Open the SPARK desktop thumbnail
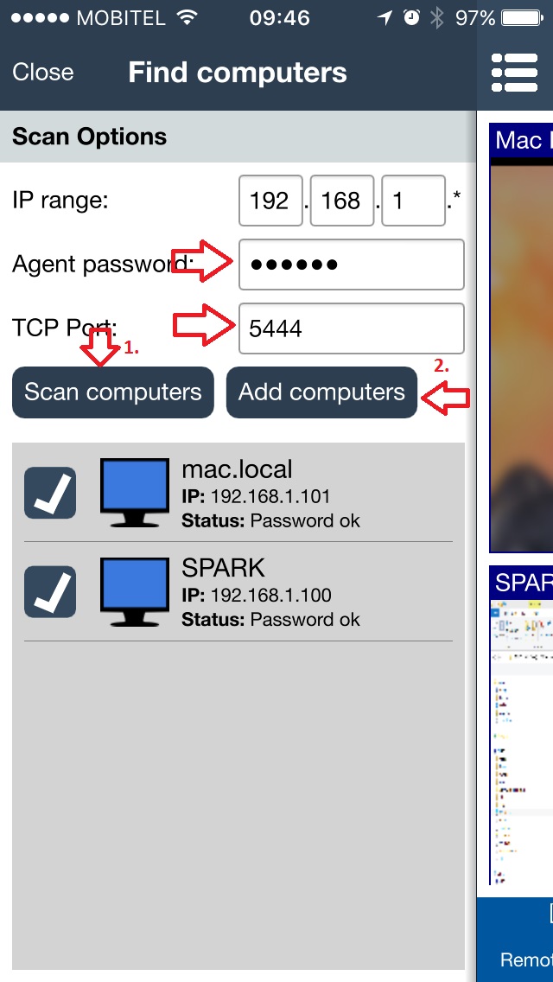The width and height of the screenshot is (553, 982). click(521, 725)
